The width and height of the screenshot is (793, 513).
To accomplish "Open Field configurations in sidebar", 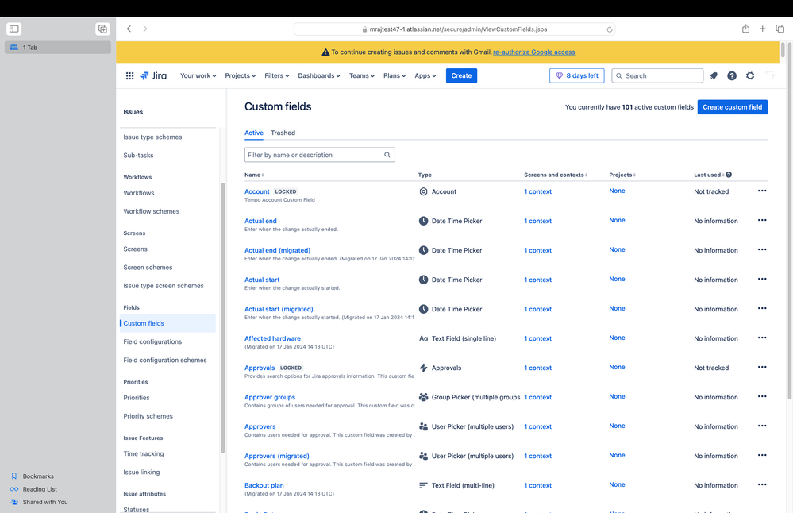I will (x=152, y=342).
